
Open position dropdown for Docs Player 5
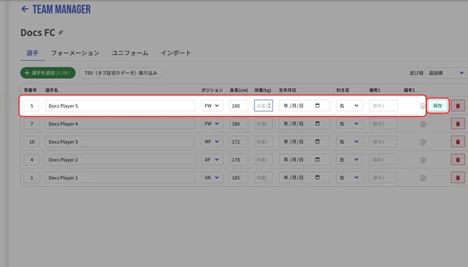click(x=212, y=106)
